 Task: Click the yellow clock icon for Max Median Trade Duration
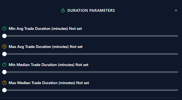(4, 83)
